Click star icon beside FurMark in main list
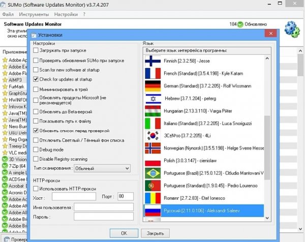 pyautogui.click(x=5, y=86)
